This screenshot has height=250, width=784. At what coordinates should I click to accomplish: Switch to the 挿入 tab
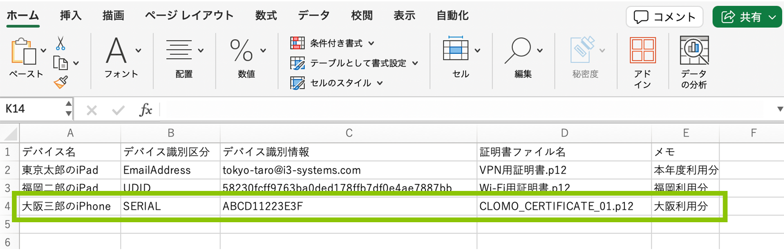[71, 16]
